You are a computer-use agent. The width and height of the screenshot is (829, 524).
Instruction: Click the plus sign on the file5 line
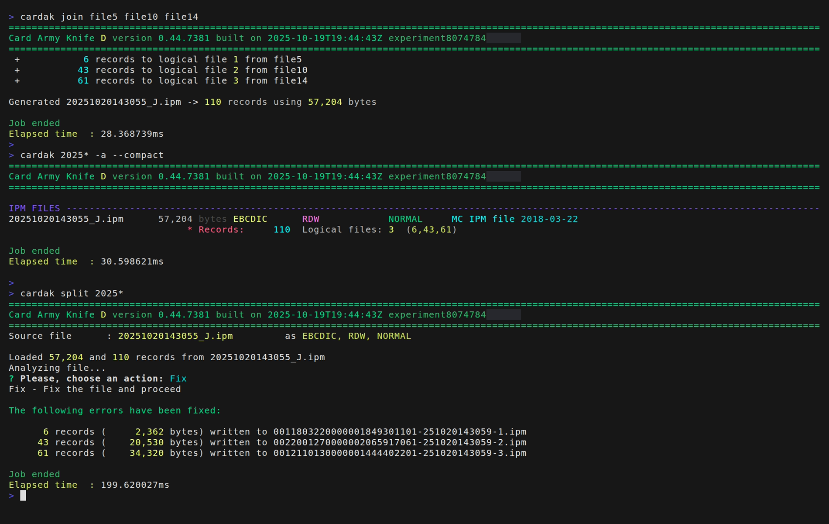(x=17, y=59)
